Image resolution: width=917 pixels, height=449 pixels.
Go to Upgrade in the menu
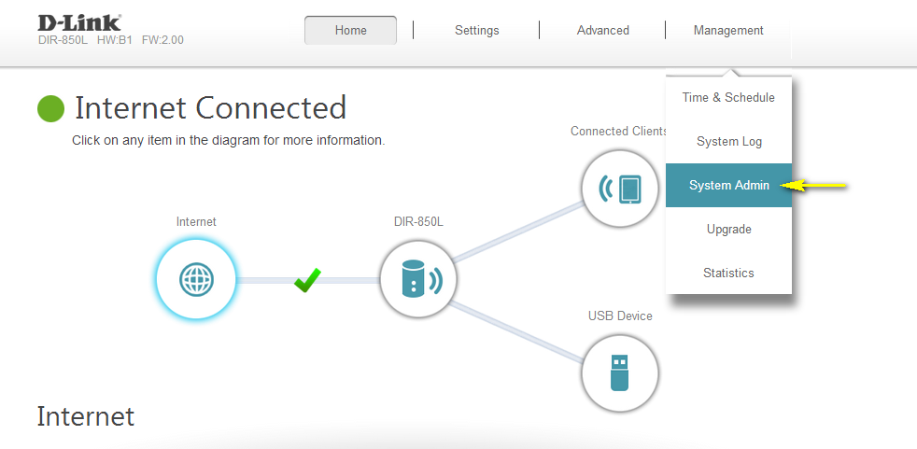click(x=728, y=229)
